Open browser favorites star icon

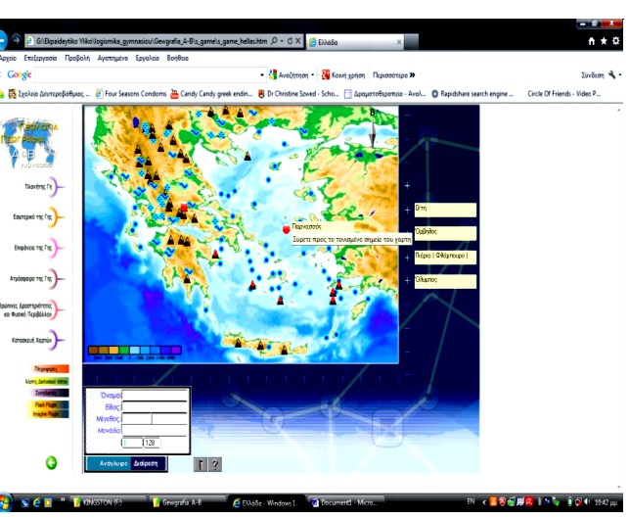(x=604, y=41)
